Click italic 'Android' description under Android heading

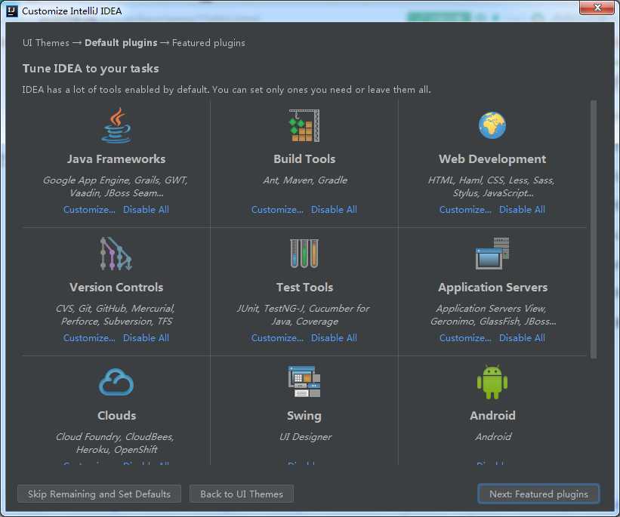pos(493,437)
